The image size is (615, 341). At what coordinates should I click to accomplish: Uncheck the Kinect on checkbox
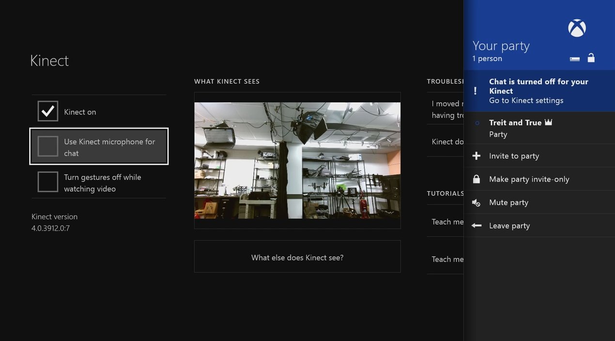click(x=48, y=111)
